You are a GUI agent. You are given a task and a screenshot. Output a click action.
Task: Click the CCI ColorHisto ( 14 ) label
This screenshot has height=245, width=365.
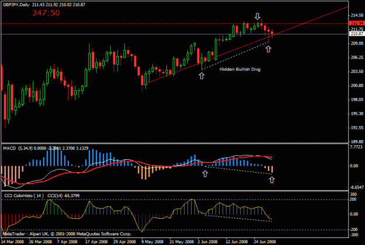pos(24,196)
